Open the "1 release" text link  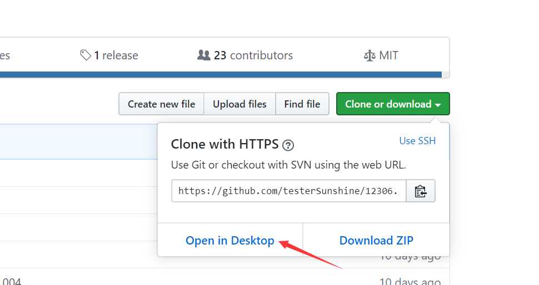pos(116,55)
